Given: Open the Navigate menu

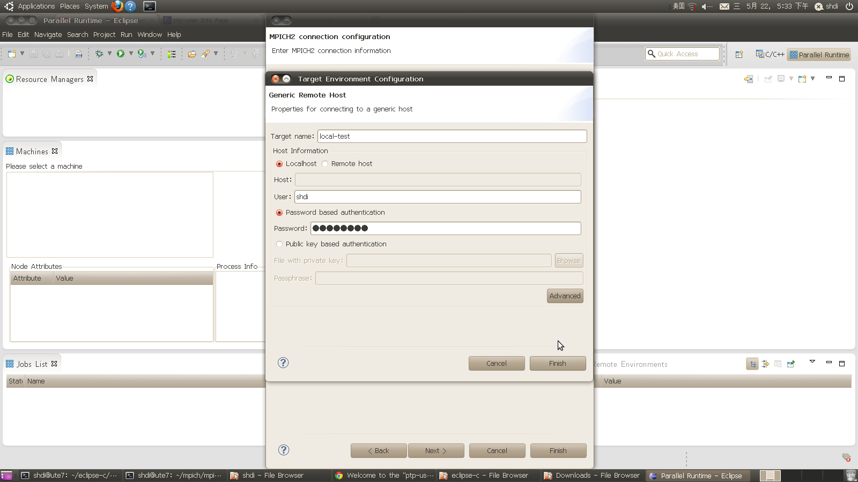Looking at the screenshot, I should tap(48, 34).
